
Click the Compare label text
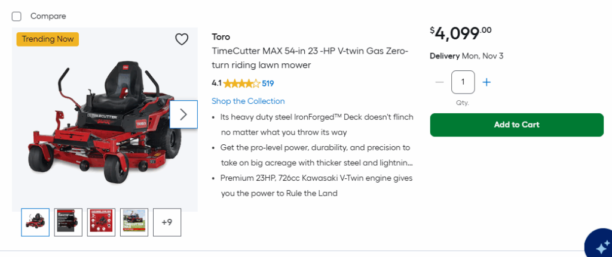click(48, 16)
